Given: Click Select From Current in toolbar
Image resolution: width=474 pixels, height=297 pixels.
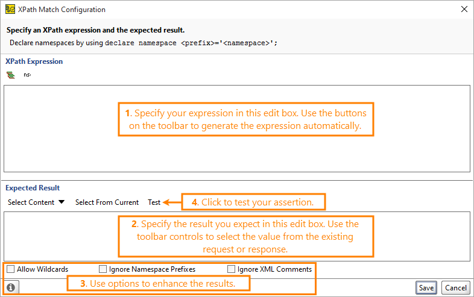Looking at the screenshot, I should click(x=107, y=202).
